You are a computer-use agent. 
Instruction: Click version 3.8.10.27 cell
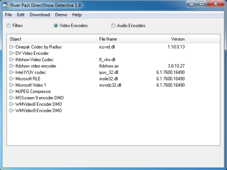(x=176, y=66)
